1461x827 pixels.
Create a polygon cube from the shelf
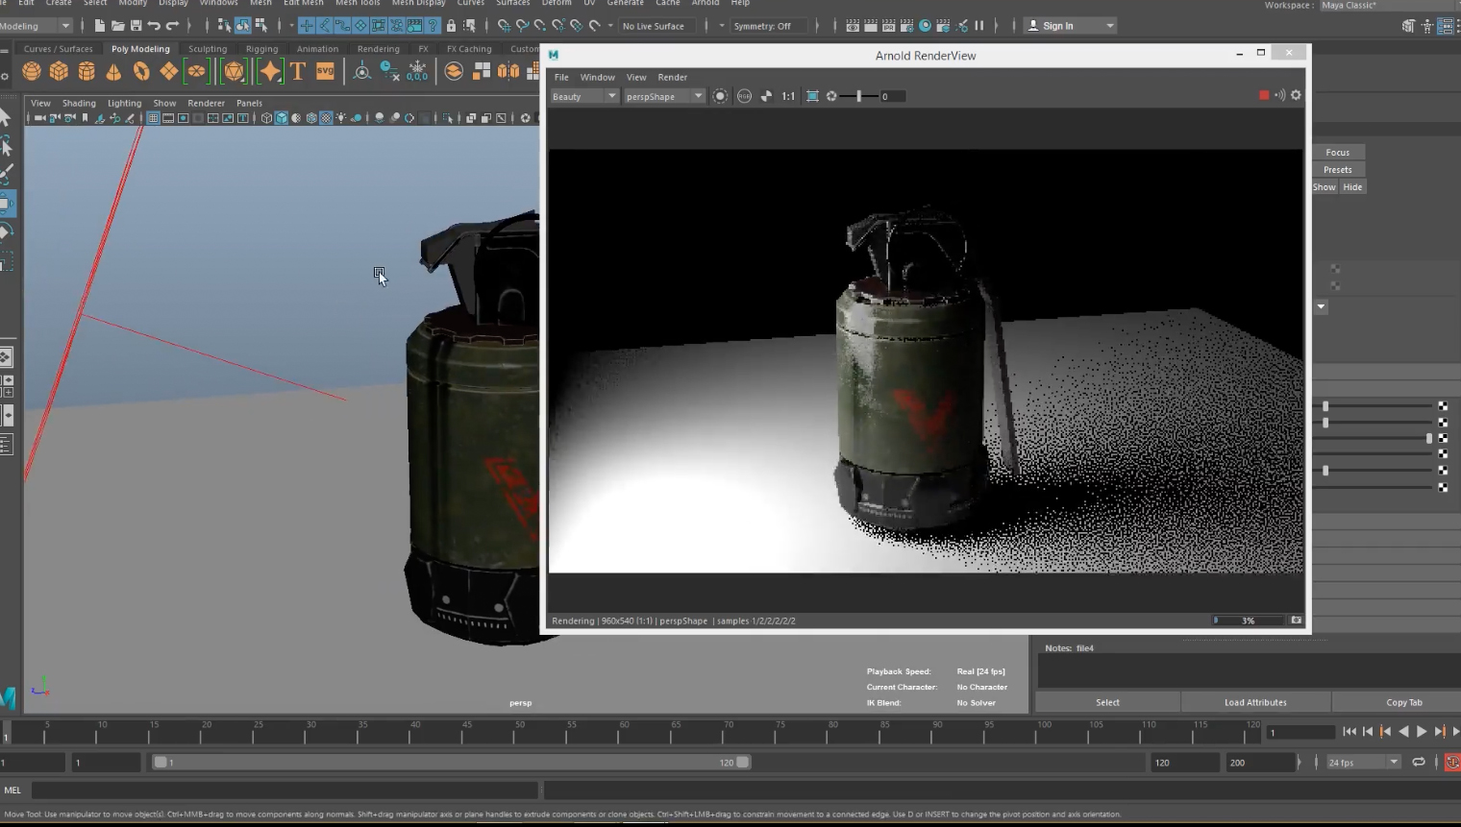click(59, 71)
